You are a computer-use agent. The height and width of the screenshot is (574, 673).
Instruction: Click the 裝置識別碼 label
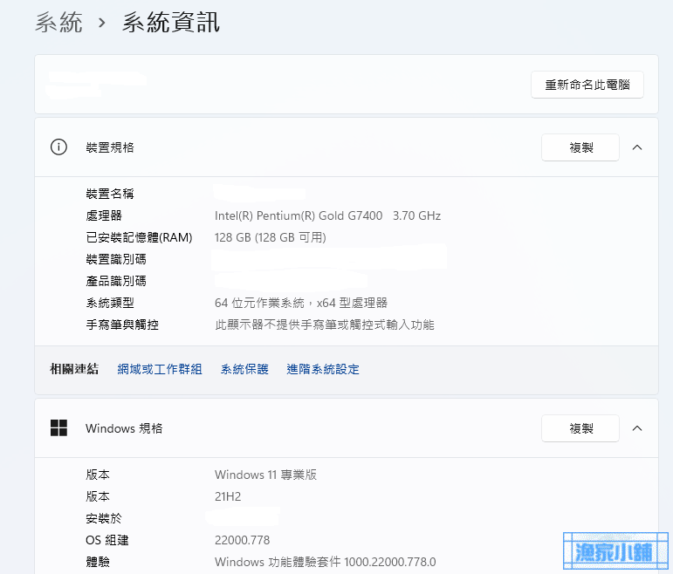tap(116, 259)
